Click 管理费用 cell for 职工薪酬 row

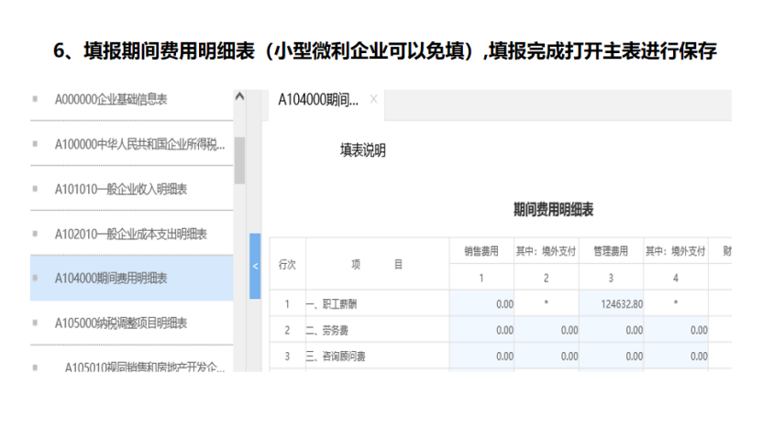click(611, 303)
